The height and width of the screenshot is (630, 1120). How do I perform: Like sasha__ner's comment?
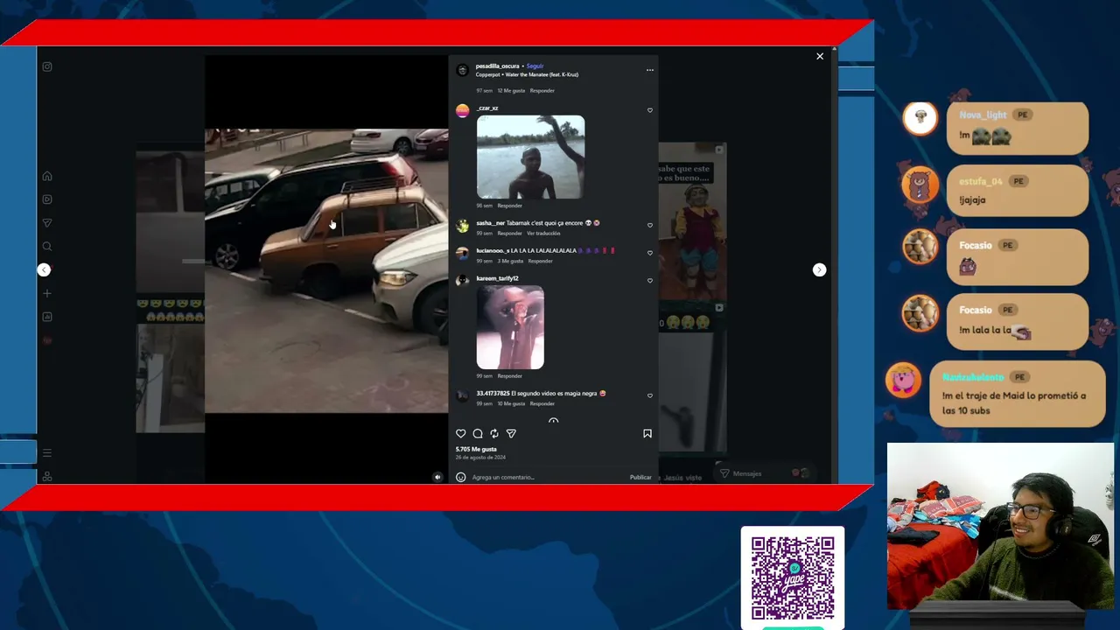(x=649, y=225)
